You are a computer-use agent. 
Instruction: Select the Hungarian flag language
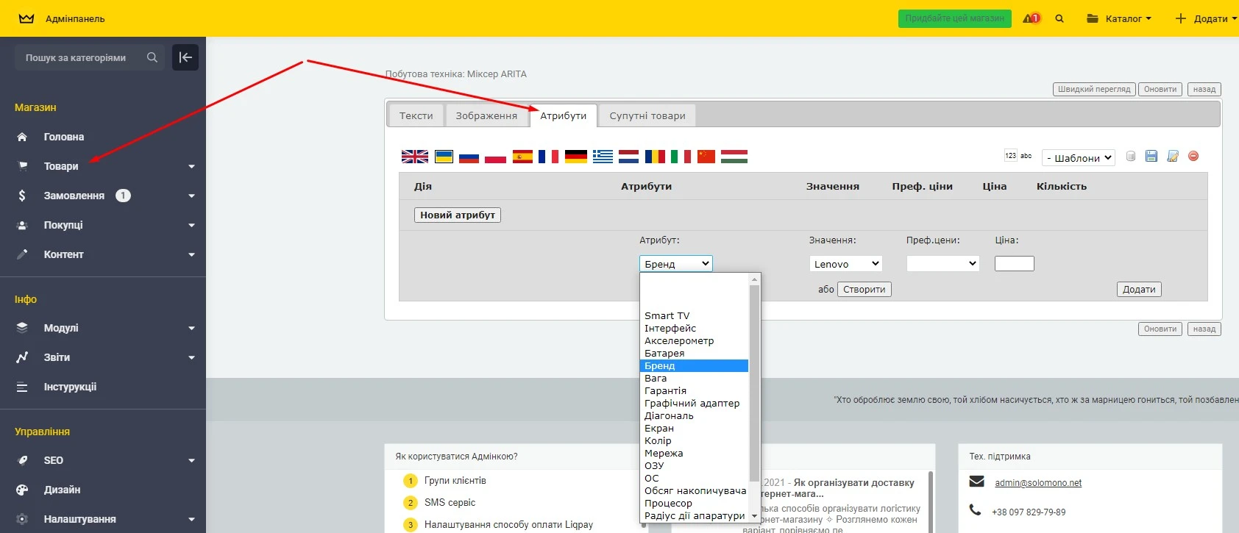click(734, 157)
